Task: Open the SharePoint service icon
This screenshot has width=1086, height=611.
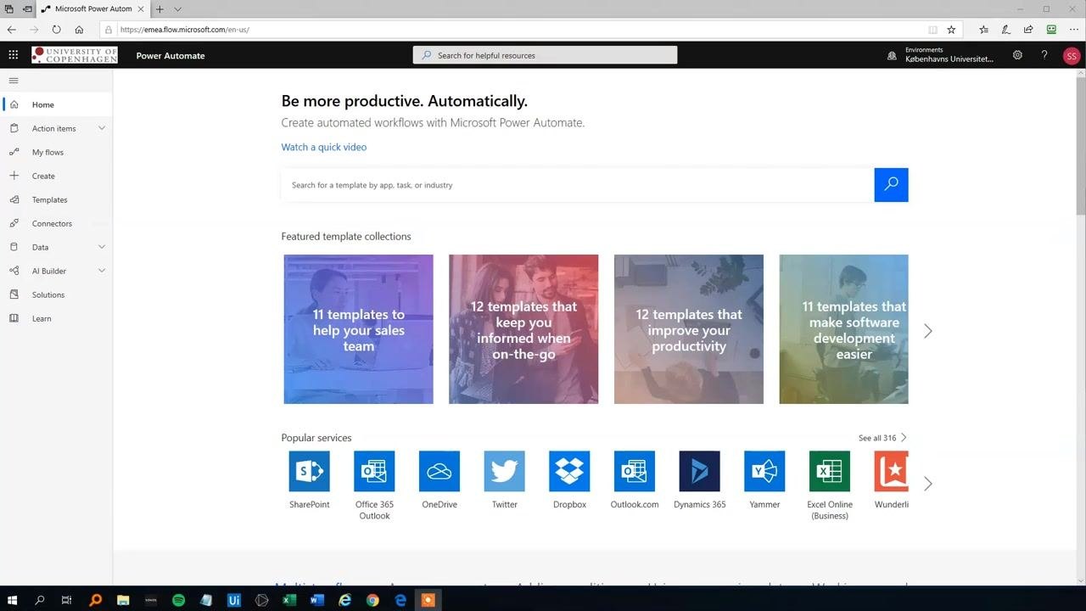Action: click(x=309, y=471)
